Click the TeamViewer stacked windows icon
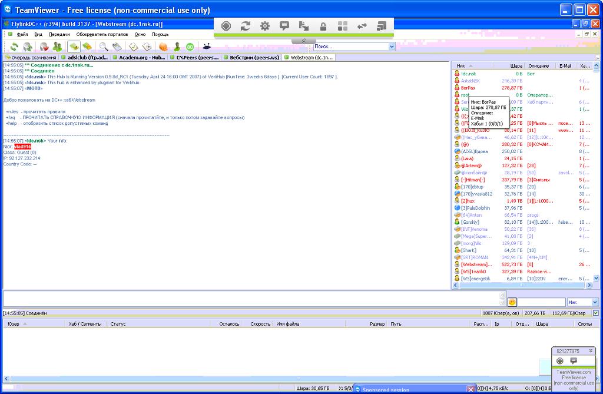Image resolution: width=603 pixels, height=394 pixels. click(x=382, y=26)
